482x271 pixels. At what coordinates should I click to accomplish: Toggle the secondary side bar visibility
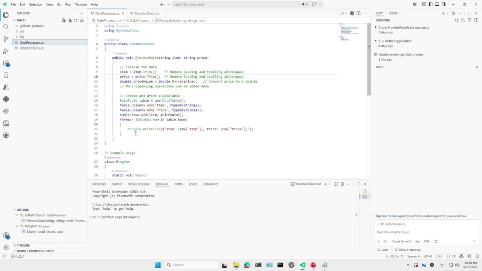[x=443, y=4]
